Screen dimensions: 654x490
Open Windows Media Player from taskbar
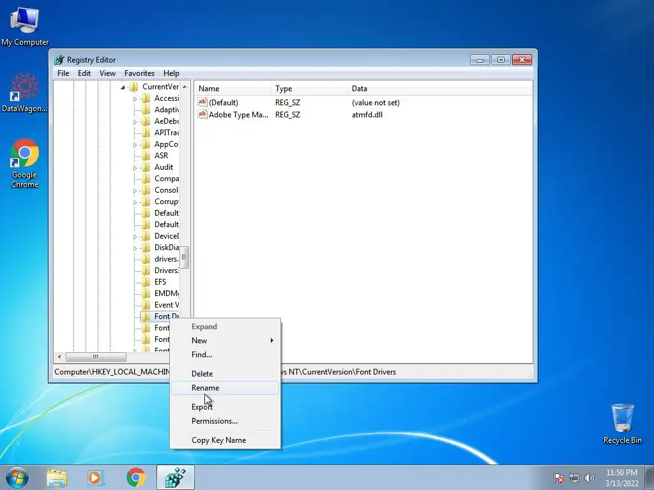point(95,478)
